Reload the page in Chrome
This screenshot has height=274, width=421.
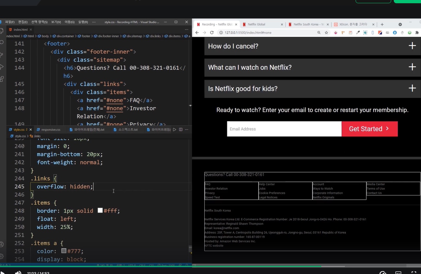pyautogui.click(x=212, y=33)
